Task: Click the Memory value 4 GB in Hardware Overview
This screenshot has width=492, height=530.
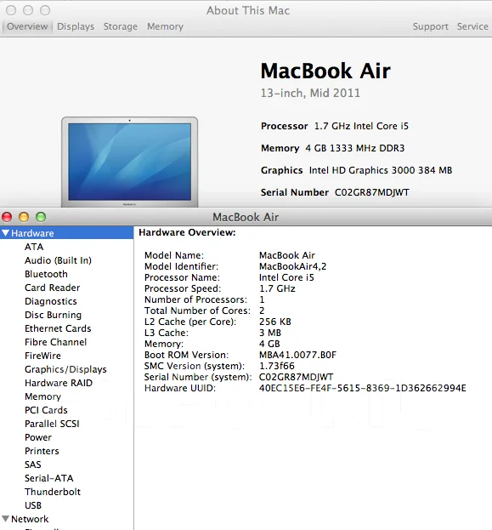Action: (x=269, y=344)
